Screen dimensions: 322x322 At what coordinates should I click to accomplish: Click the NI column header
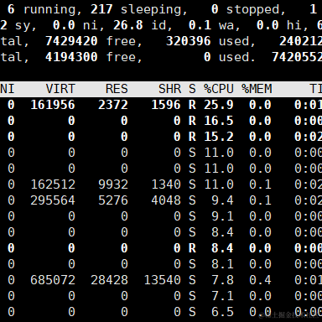click(x=8, y=89)
